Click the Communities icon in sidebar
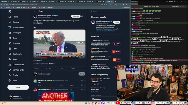The width and height of the screenshot is (188, 105). [10, 64]
